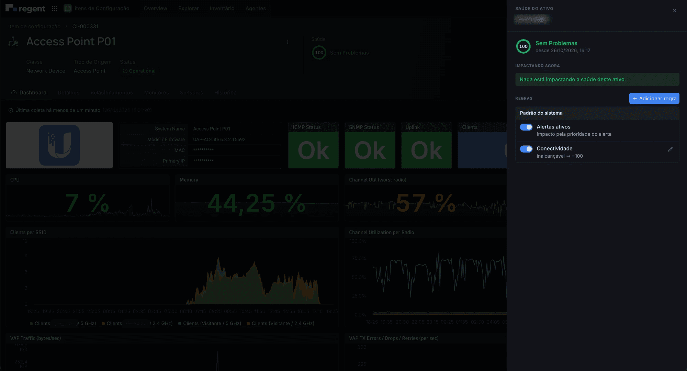Open the three-dot options menu for Access Point P01
Viewport: 687px width, 371px height.
(288, 42)
